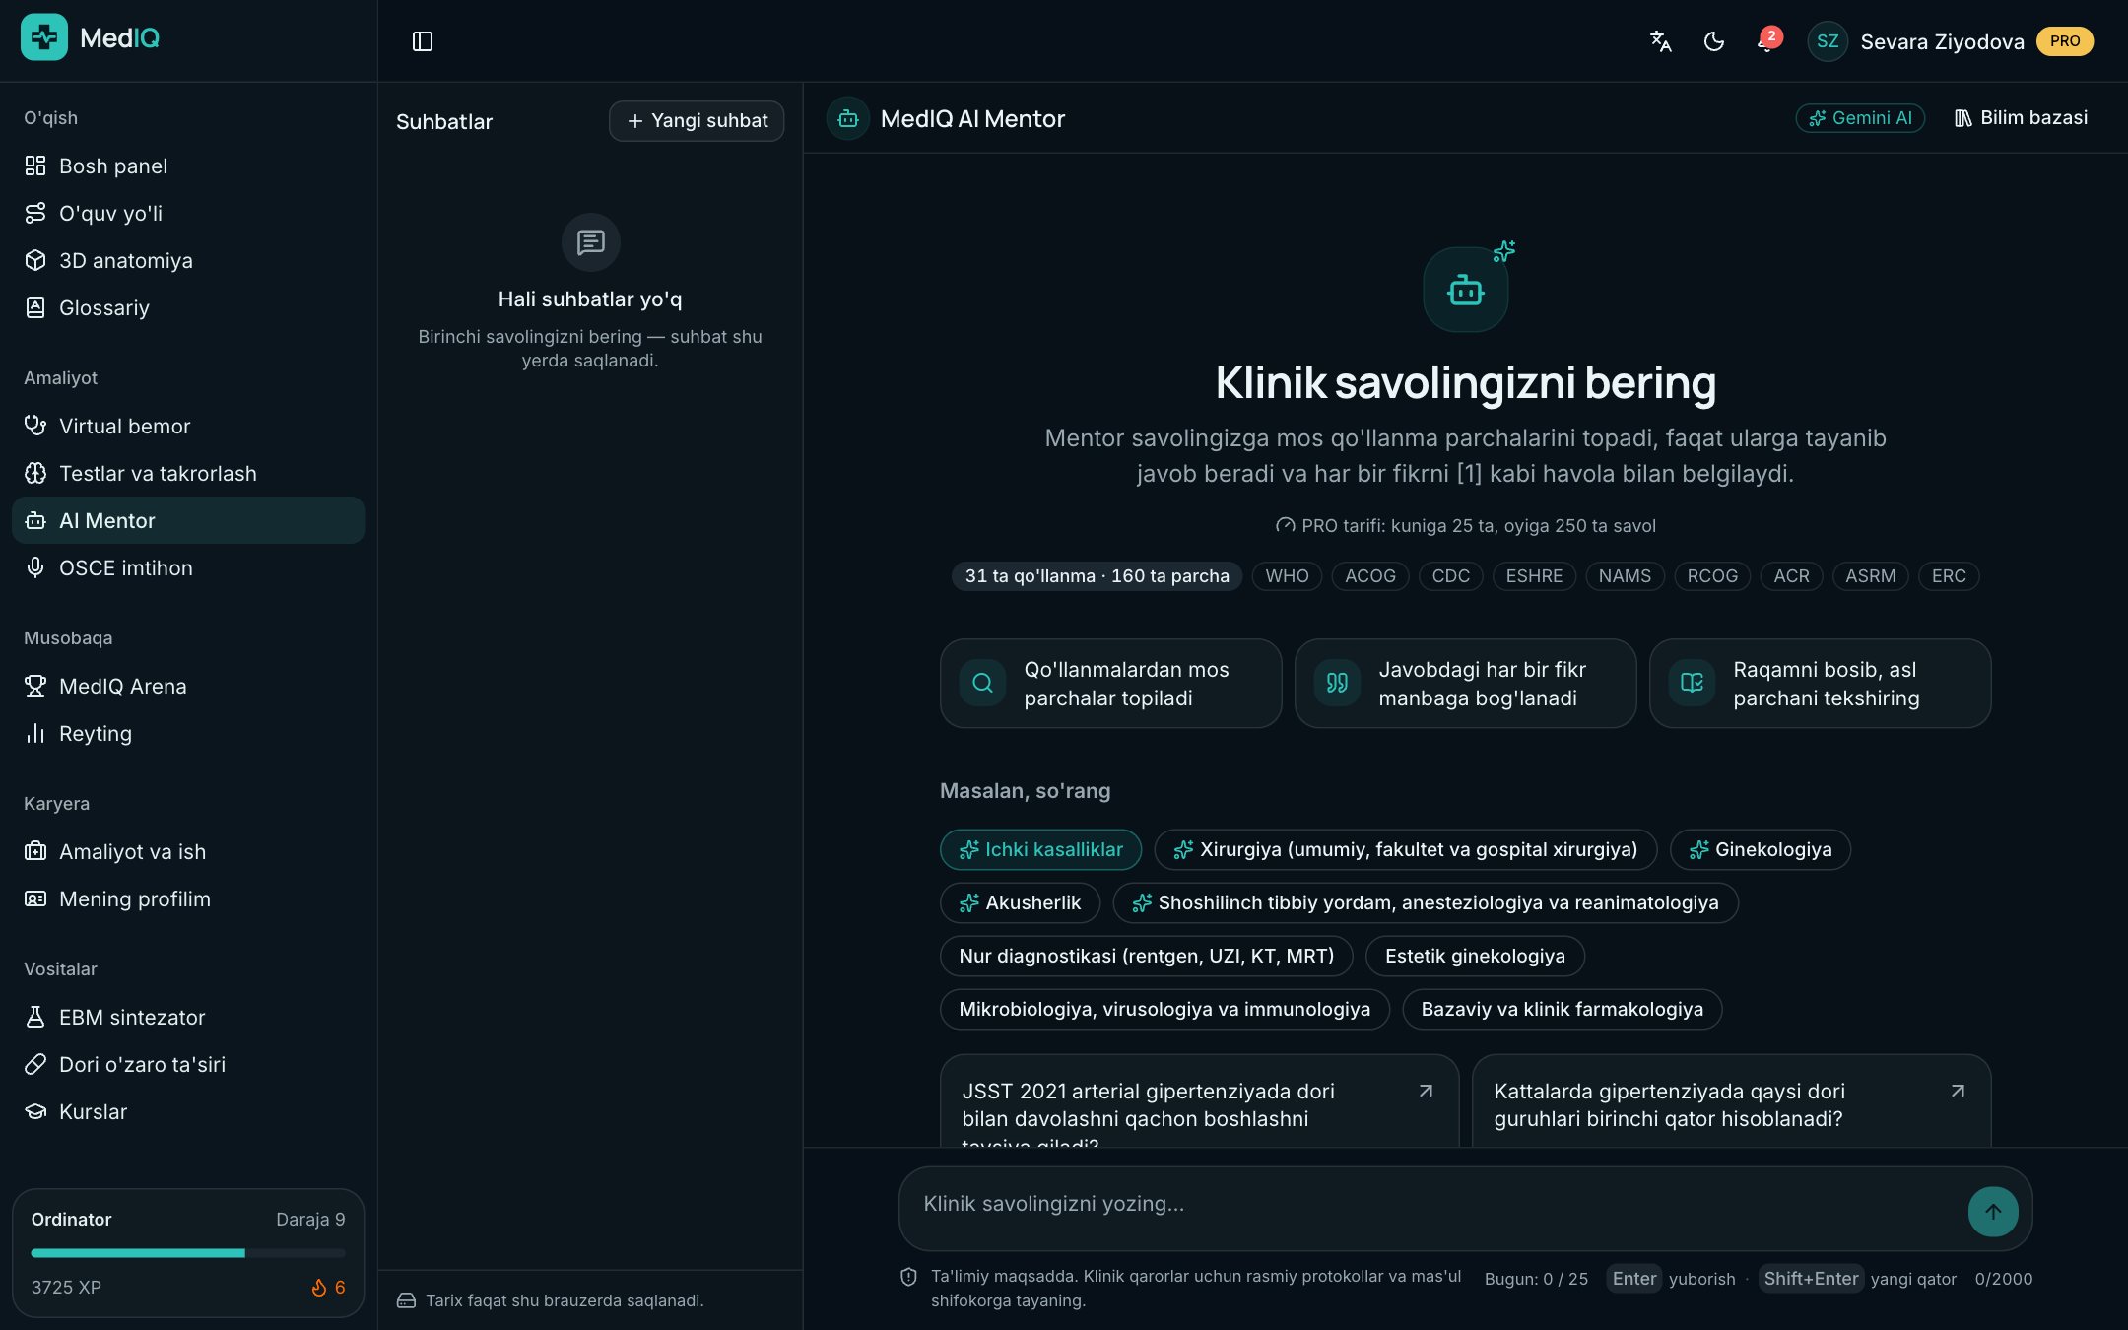This screenshot has width=2128, height=1330.
Task: Click the OSCE imtihon microphone icon
Action: pos(35,567)
